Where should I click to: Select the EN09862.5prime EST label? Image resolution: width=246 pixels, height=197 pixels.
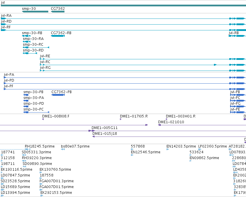pyautogui.click(x=204, y=158)
